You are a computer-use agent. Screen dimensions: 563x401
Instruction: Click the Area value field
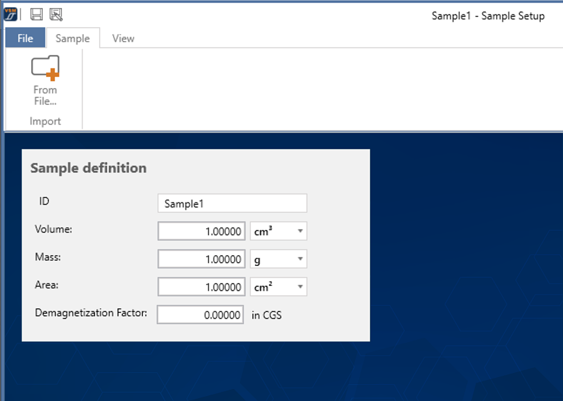(201, 287)
